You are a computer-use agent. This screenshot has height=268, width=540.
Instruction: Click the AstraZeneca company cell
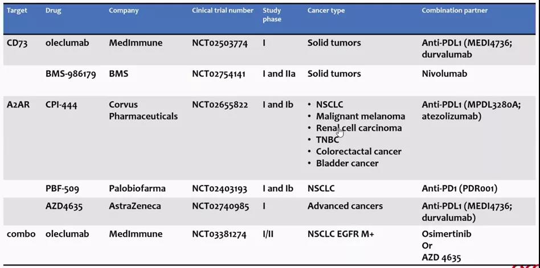135,206
